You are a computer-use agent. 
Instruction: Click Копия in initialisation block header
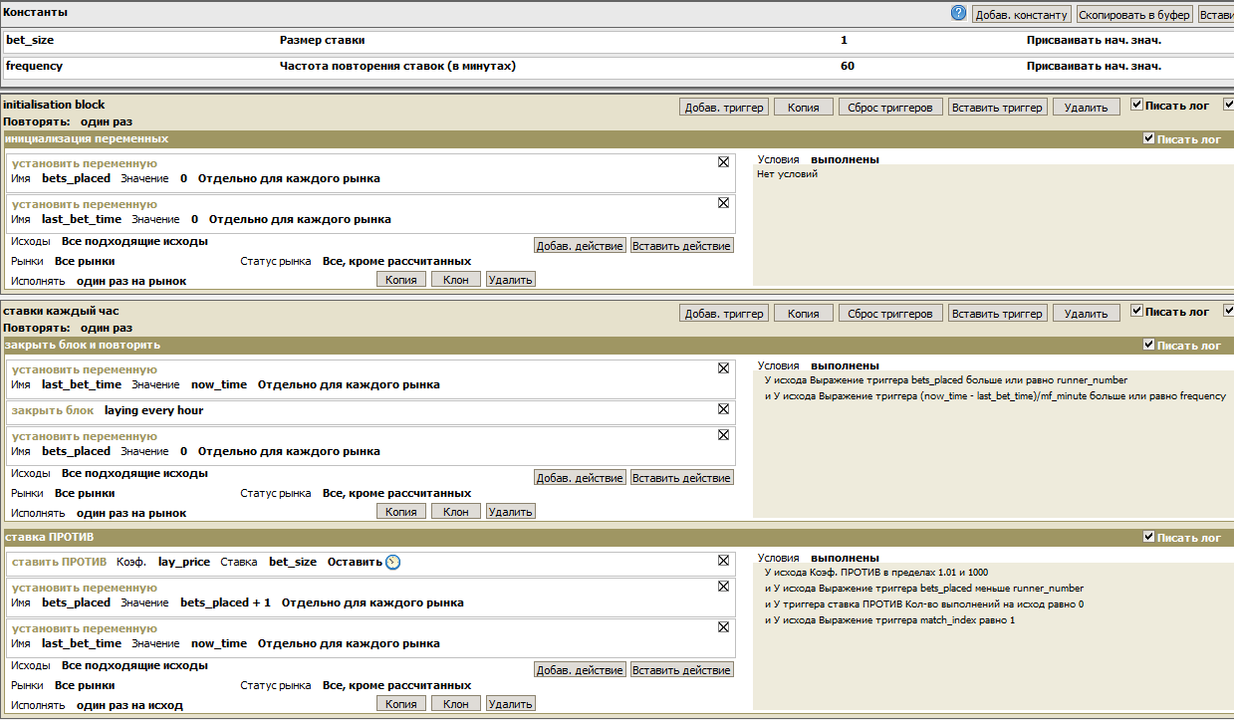[x=803, y=107]
